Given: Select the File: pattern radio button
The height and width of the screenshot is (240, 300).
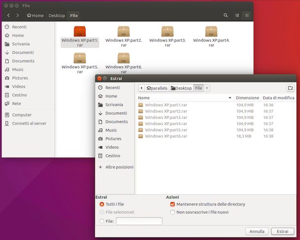Looking at the screenshot, I should pyautogui.click(x=102, y=221).
